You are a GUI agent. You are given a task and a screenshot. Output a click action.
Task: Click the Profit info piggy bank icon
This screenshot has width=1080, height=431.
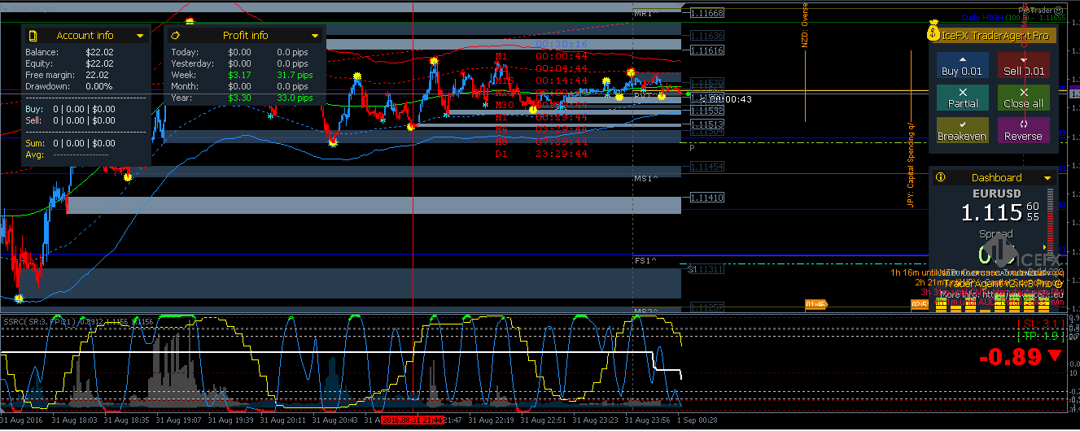point(175,36)
